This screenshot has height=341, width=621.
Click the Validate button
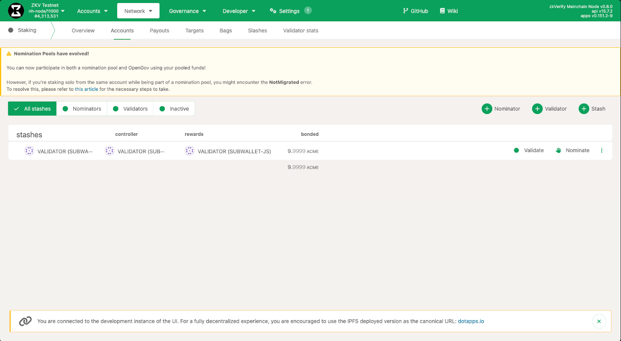click(529, 151)
